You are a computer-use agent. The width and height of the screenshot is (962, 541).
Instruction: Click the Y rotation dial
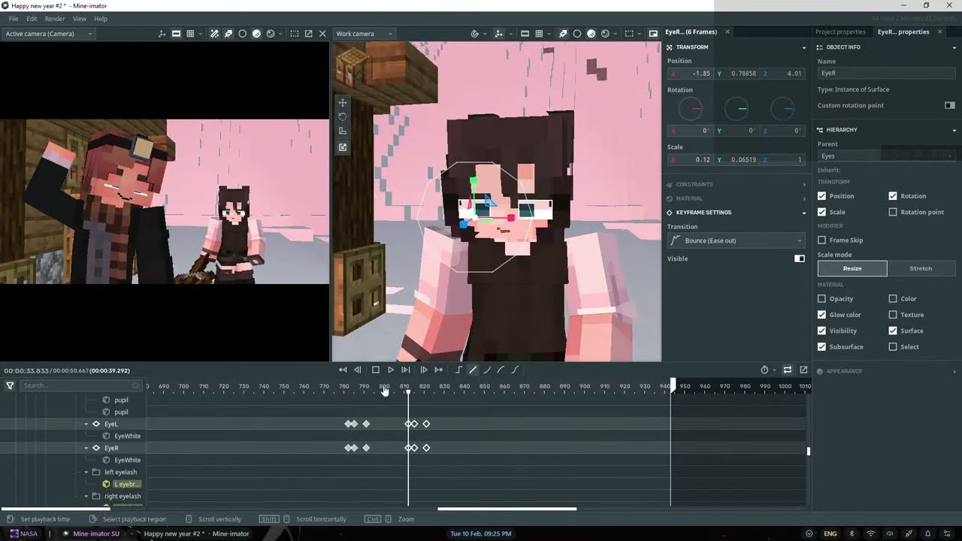[x=737, y=109]
